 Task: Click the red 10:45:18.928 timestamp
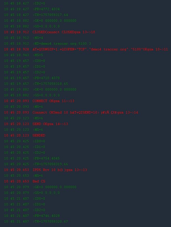click(16, 49)
